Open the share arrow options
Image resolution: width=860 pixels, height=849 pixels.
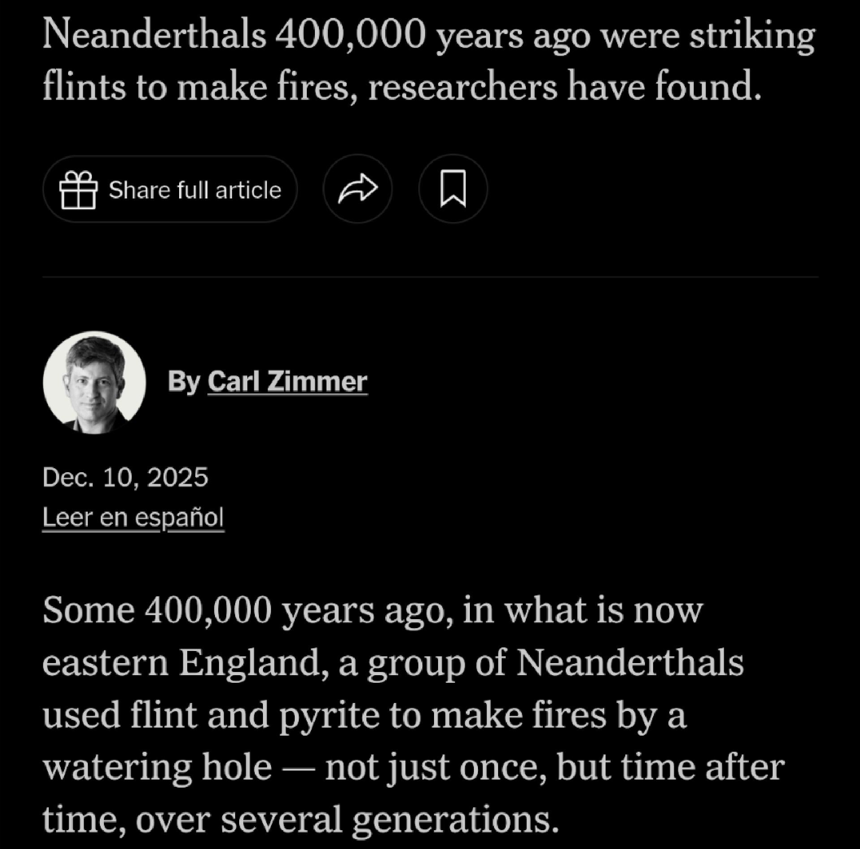pos(357,189)
